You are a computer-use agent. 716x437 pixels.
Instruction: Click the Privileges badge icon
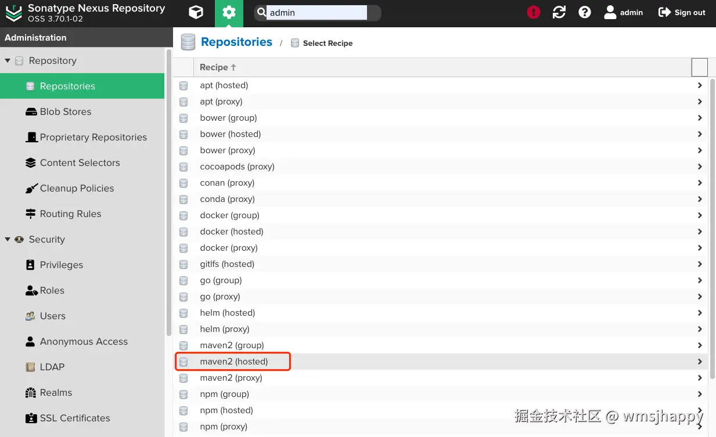[31, 265]
